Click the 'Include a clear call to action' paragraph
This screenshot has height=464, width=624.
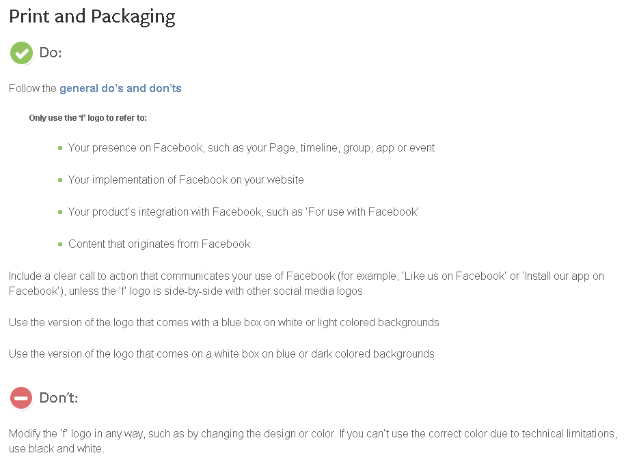click(306, 283)
